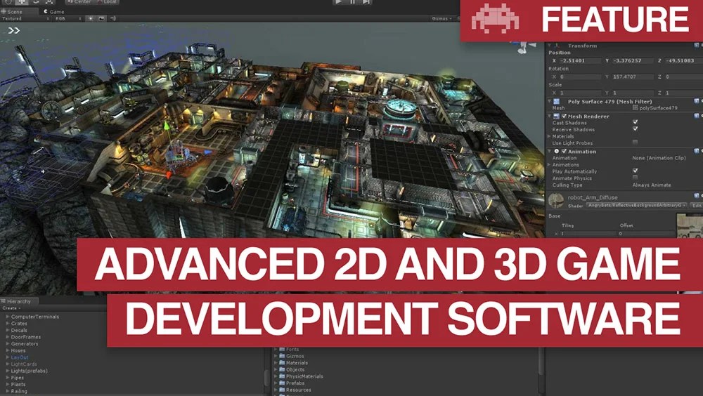Image resolution: width=703 pixels, height=396 pixels.
Task: Click the Center pivot toggle button
Action: coord(79,2)
